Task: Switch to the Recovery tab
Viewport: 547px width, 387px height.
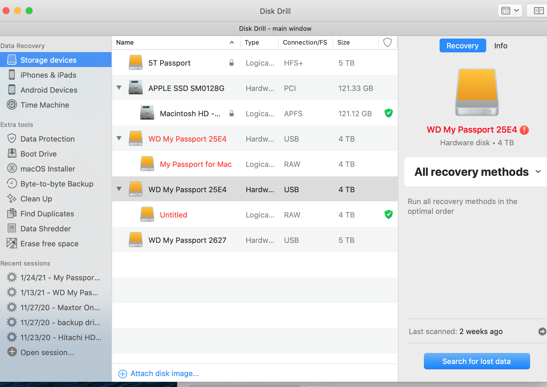Action: pyautogui.click(x=463, y=46)
